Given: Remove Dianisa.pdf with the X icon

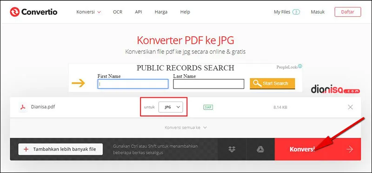Looking at the screenshot, I should pos(350,107).
